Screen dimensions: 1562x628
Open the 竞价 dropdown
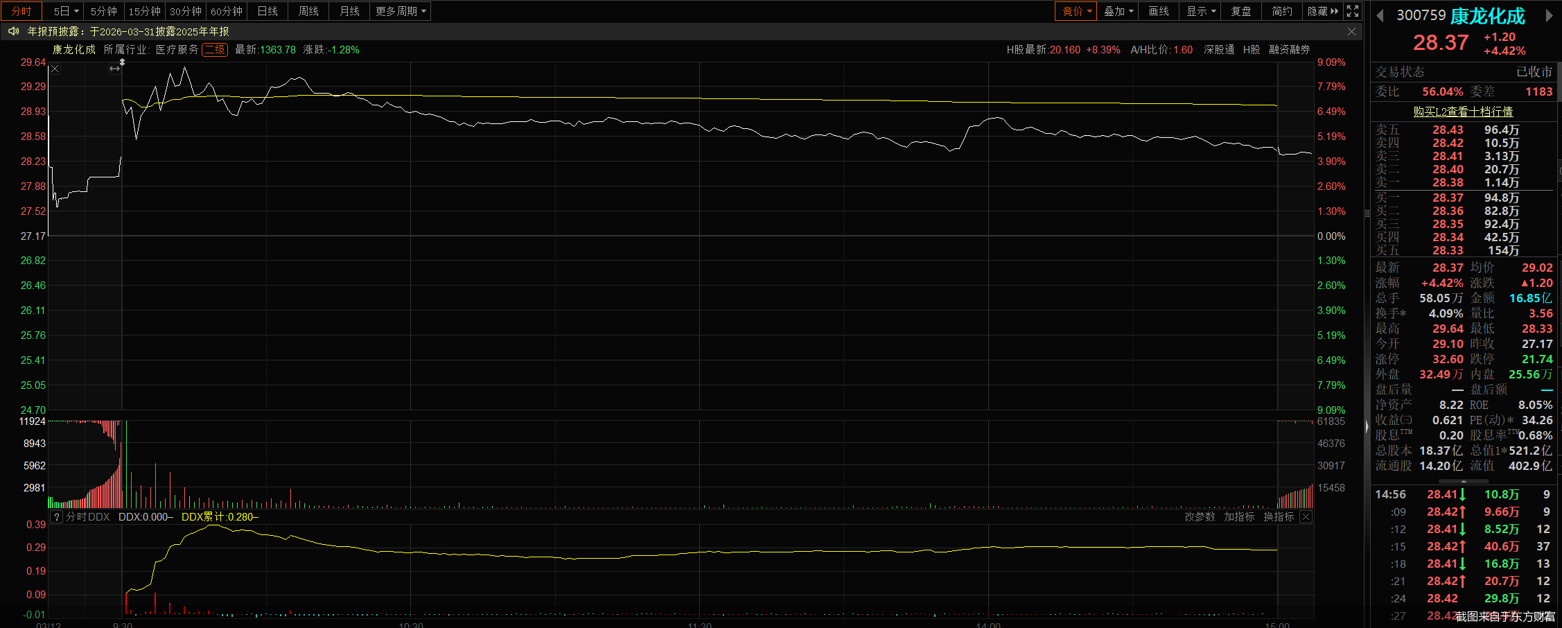point(1076,11)
